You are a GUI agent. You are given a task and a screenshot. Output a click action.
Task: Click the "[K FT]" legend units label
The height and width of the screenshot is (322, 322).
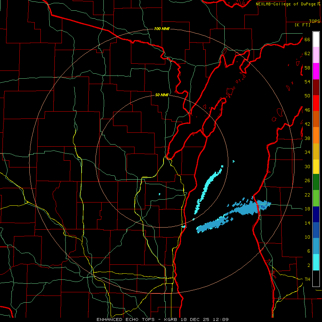tap(302, 25)
